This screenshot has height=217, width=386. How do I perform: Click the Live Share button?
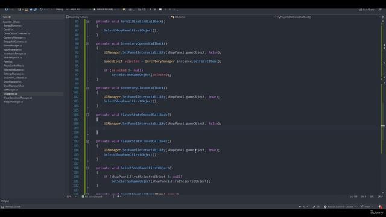tap(367, 10)
